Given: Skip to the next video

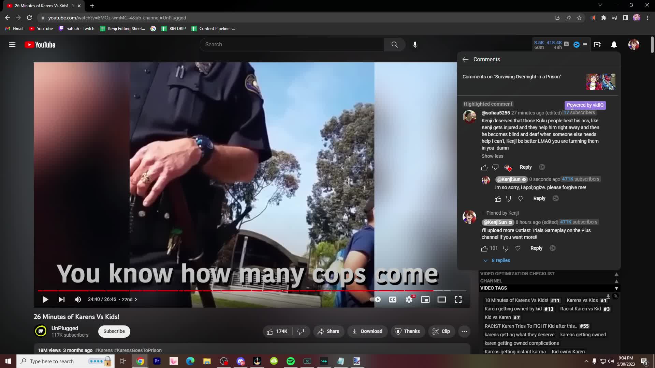Looking at the screenshot, I should coord(62,300).
